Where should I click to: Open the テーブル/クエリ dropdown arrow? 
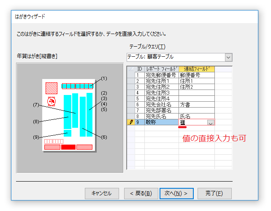228,57
